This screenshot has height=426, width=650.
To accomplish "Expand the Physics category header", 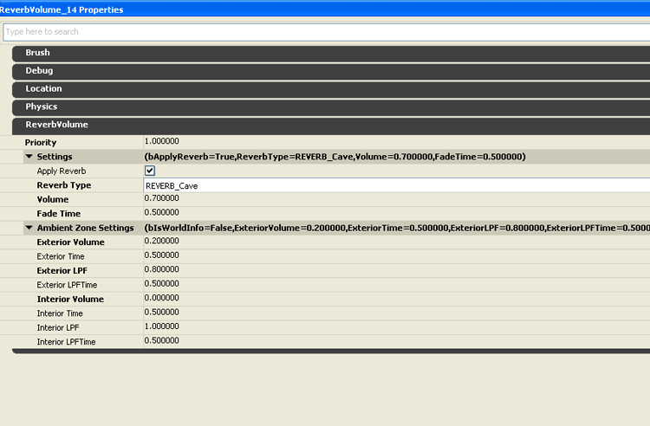I will 331,106.
